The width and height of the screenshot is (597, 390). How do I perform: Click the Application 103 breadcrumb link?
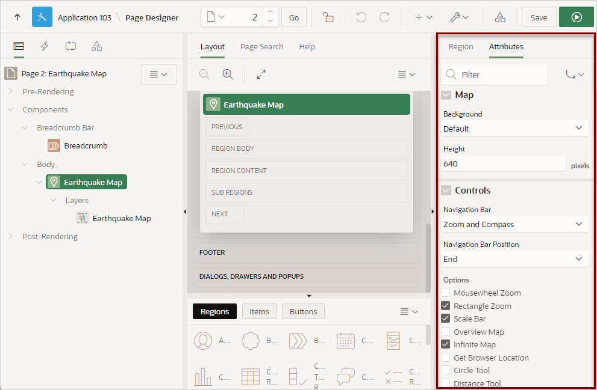(84, 17)
